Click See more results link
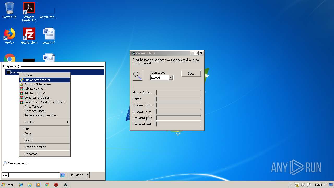This screenshot has width=334, height=188. click(16, 163)
